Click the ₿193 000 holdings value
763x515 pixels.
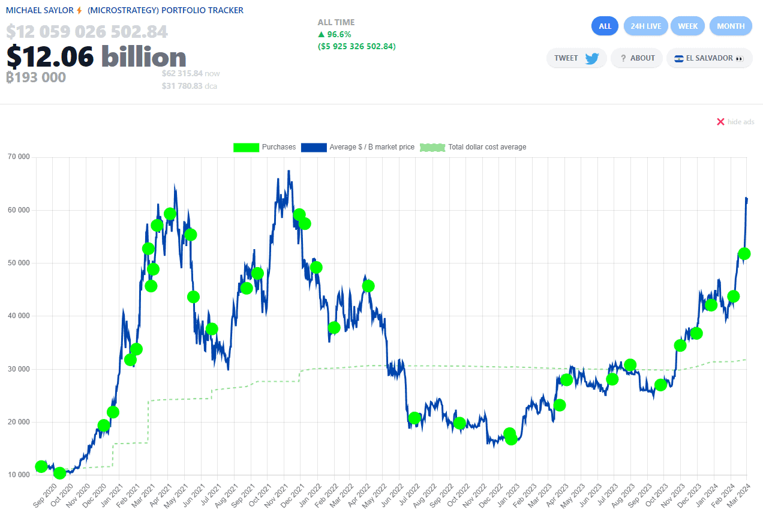coord(36,77)
